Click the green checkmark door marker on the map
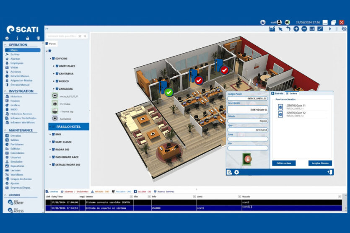The height and width of the screenshot is (233, 350). 169,92
